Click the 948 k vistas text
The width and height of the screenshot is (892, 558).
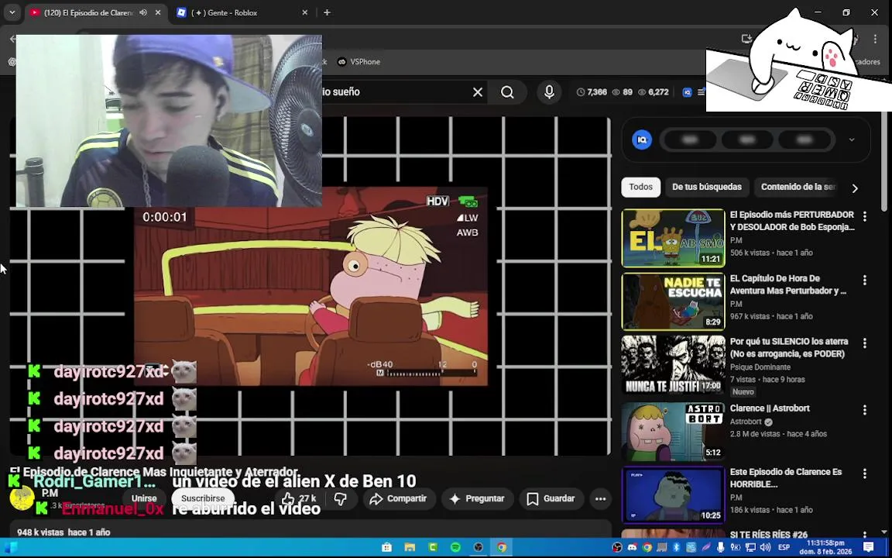pos(40,532)
